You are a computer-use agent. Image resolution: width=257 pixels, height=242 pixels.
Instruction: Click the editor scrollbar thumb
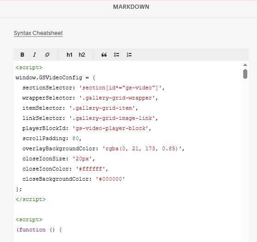(x=245, y=74)
